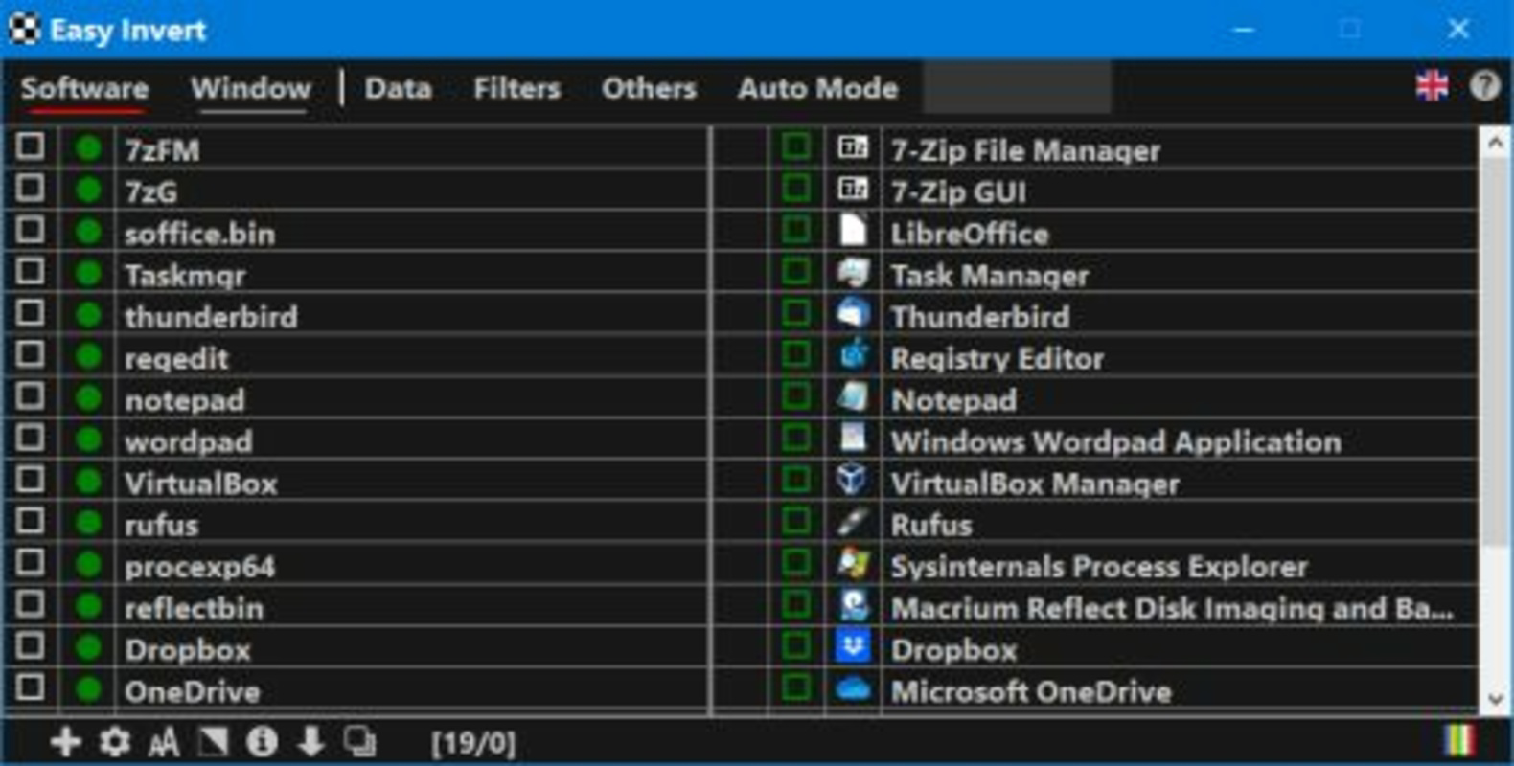Click the 7-Zip File Manager app icon
This screenshot has height=766, width=1514.
(x=853, y=147)
